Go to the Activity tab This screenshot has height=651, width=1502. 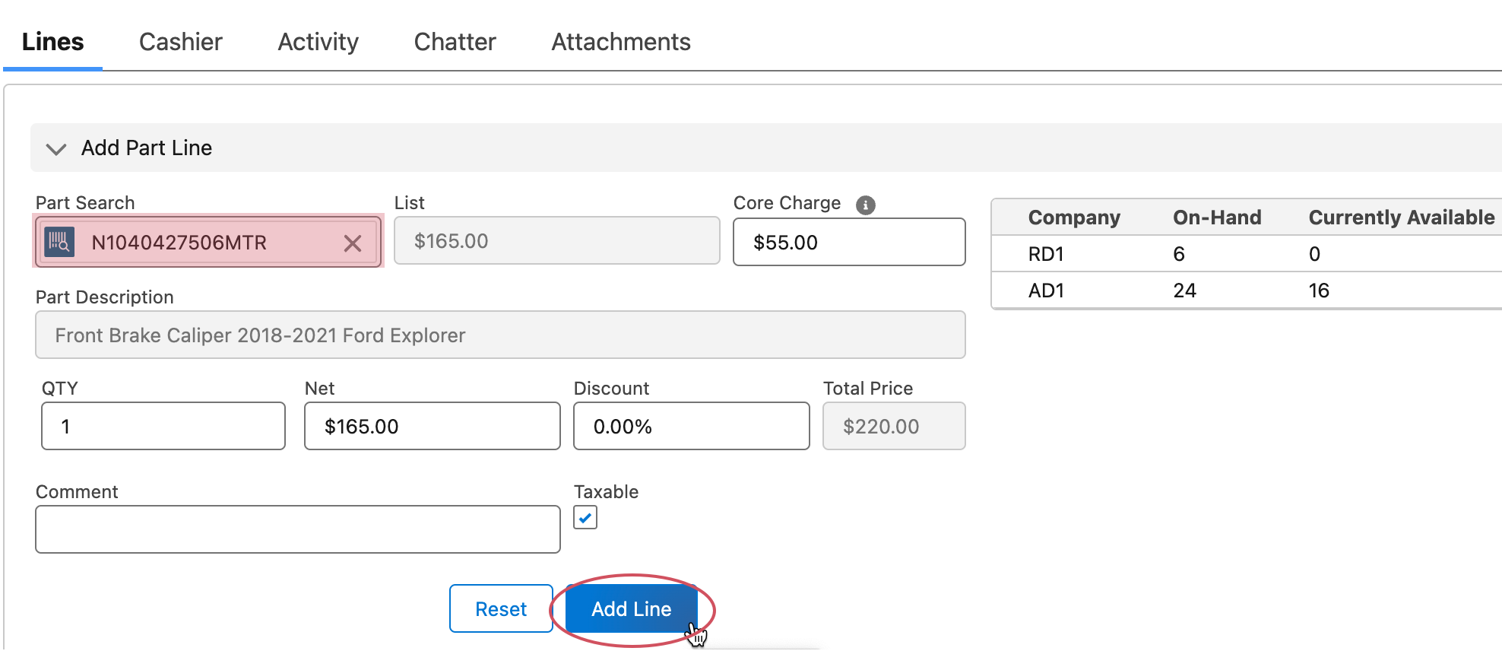[x=318, y=42]
